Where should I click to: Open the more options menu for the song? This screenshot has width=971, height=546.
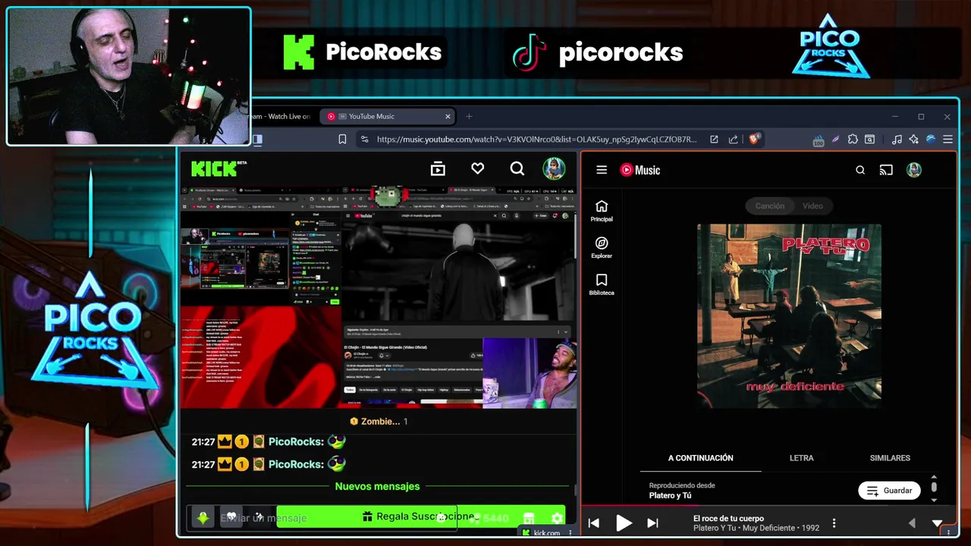click(x=834, y=522)
